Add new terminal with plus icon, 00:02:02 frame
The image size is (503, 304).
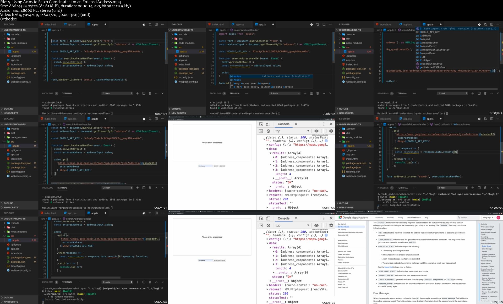[x=305, y=93]
